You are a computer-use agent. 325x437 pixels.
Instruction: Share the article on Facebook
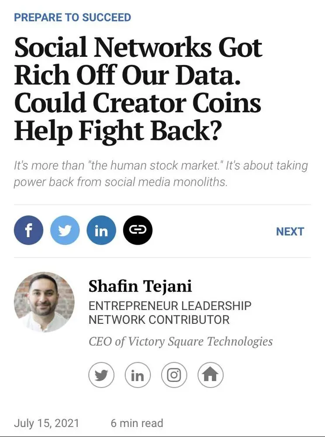pyautogui.click(x=28, y=229)
